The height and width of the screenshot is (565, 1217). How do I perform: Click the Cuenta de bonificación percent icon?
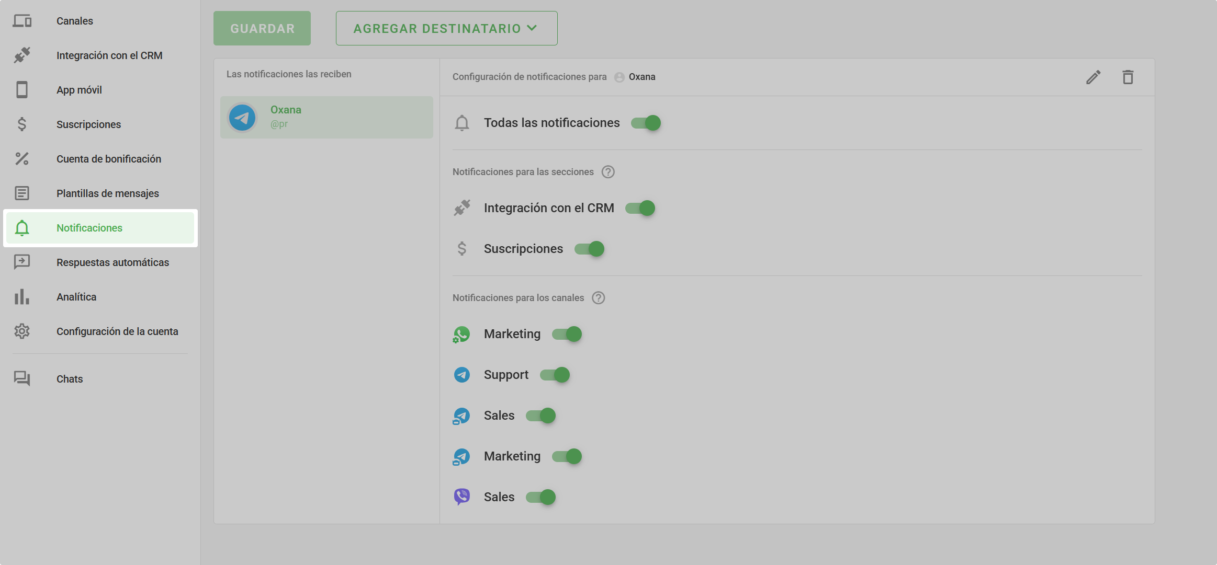click(22, 159)
